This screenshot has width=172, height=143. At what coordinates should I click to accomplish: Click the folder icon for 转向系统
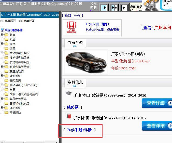[x=6, y=76]
